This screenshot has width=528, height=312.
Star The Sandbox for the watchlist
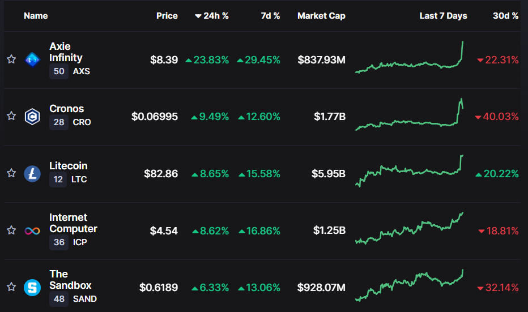coord(11,287)
